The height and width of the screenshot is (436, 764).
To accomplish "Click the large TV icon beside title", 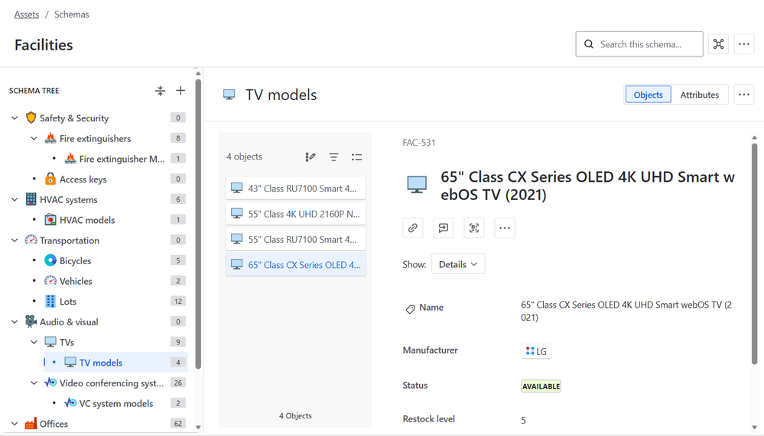I will pyautogui.click(x=417, y=185).
